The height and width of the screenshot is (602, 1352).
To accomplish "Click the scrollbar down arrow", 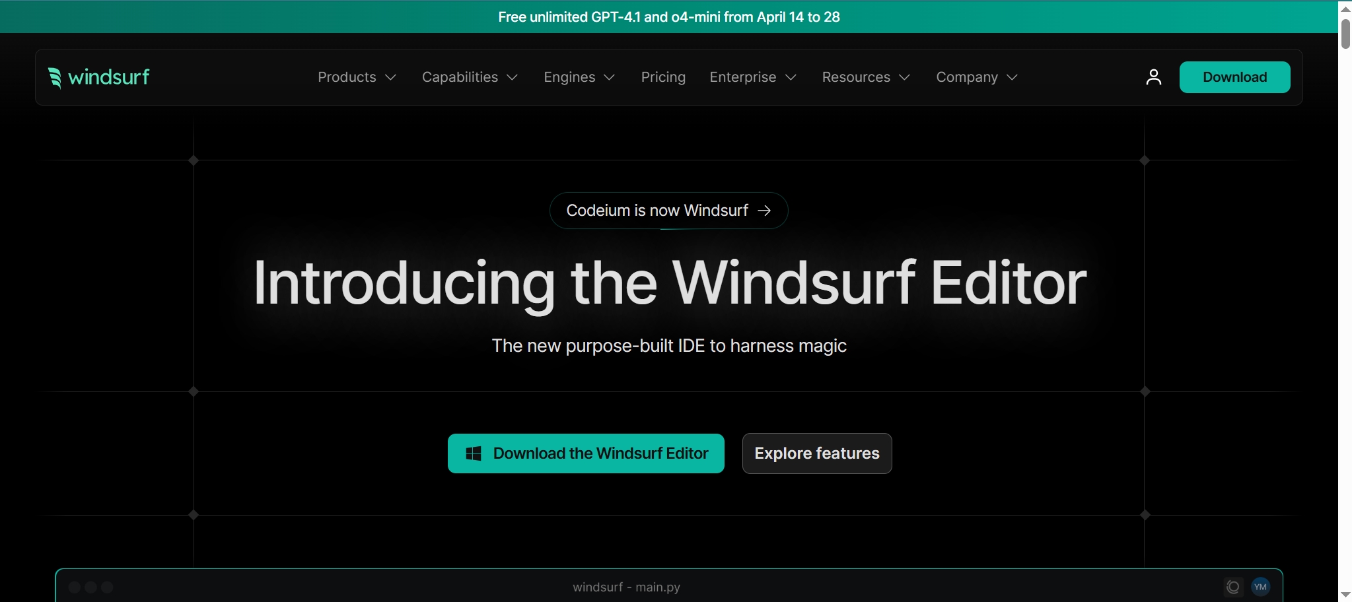I will [x=1345, y=595].
